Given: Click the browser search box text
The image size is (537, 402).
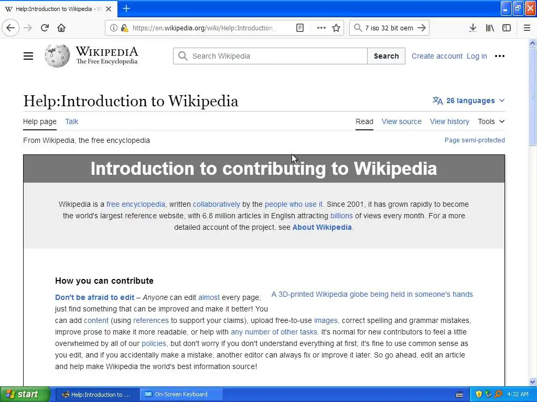Looking at the screenshot, I should pos(389,28).
